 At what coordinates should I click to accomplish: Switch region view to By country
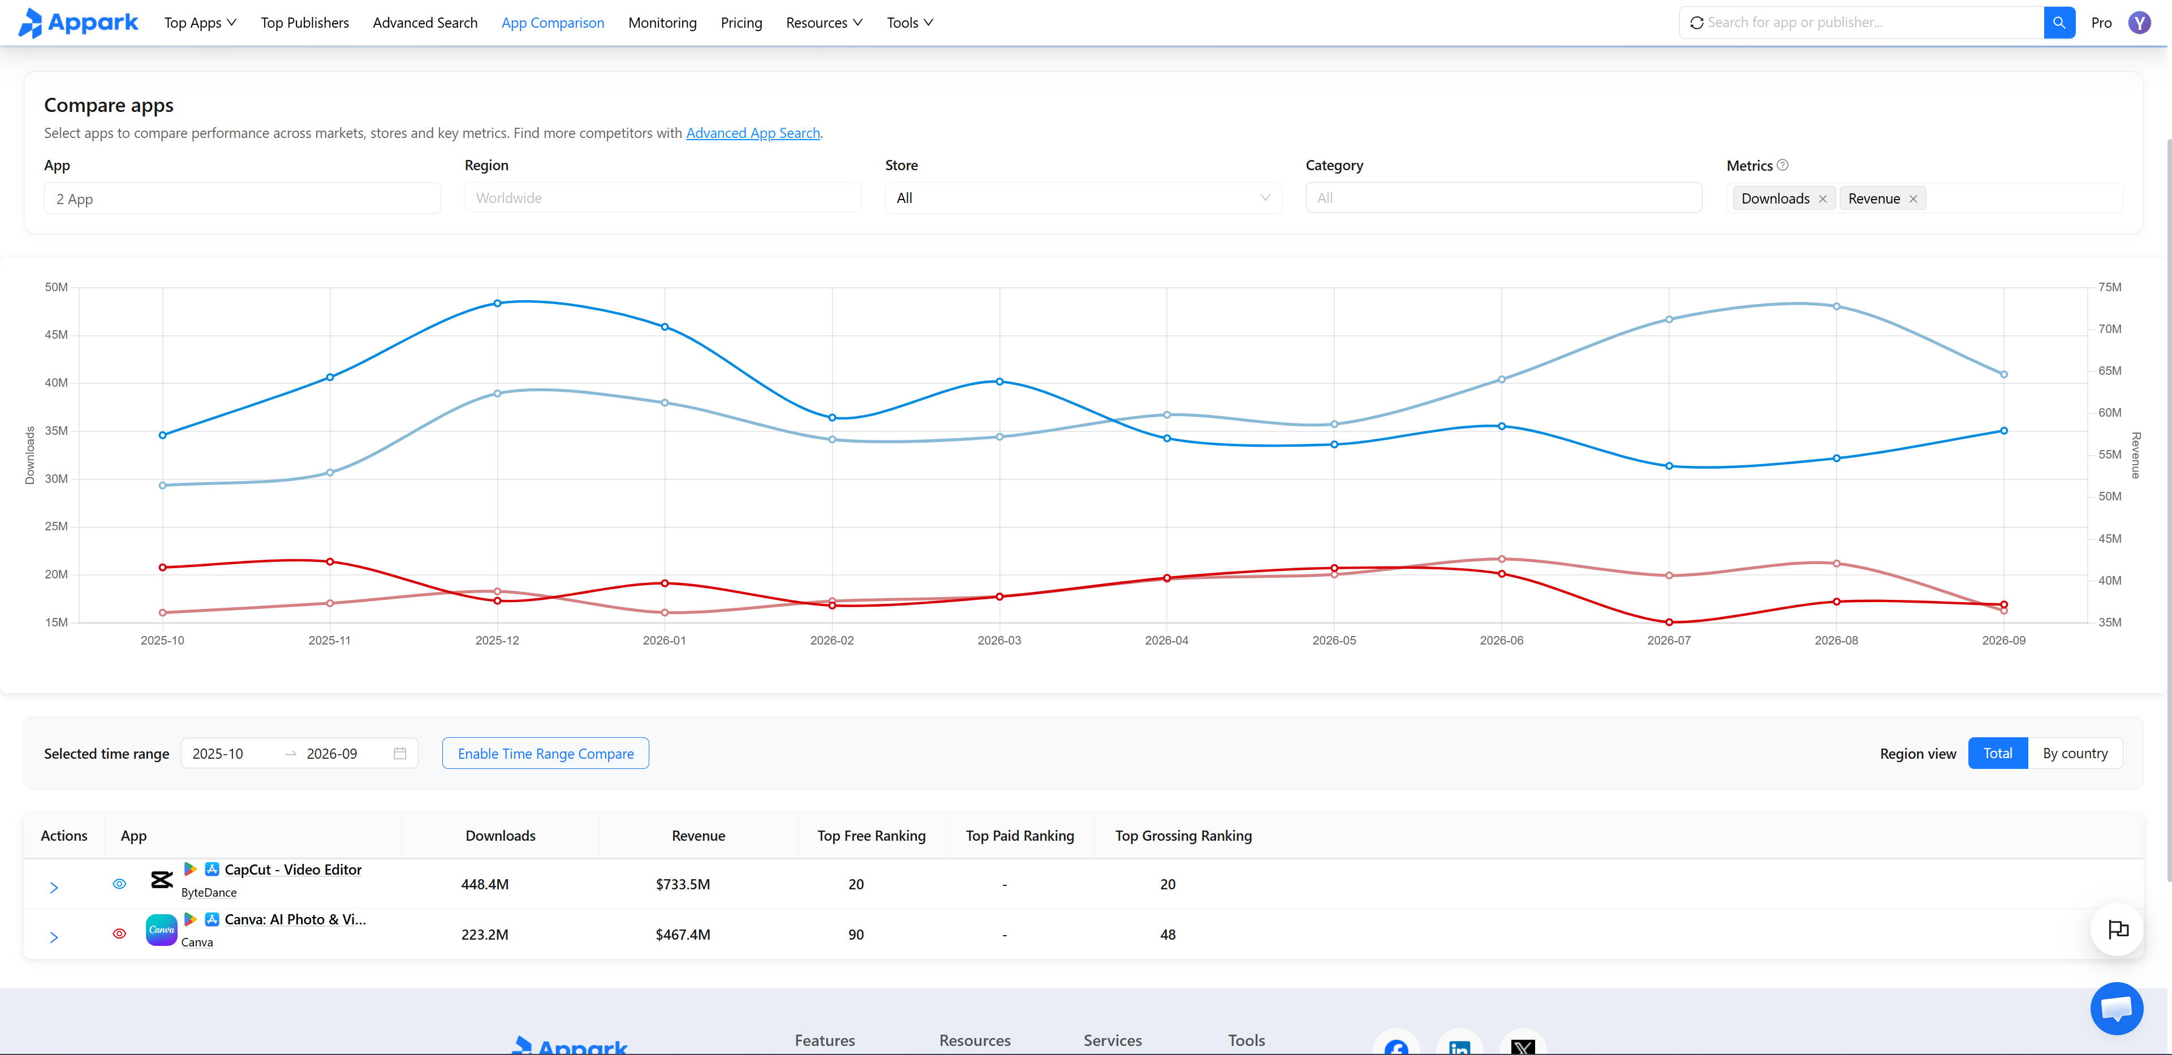pos(2074,753)
